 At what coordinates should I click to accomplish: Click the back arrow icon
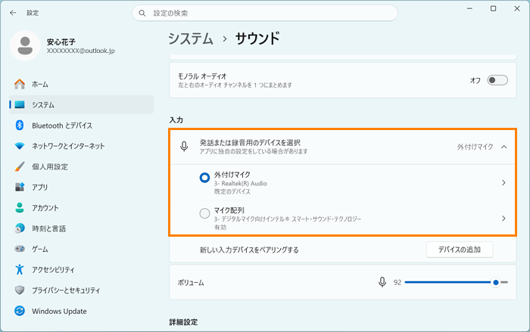tap(13, 13)
